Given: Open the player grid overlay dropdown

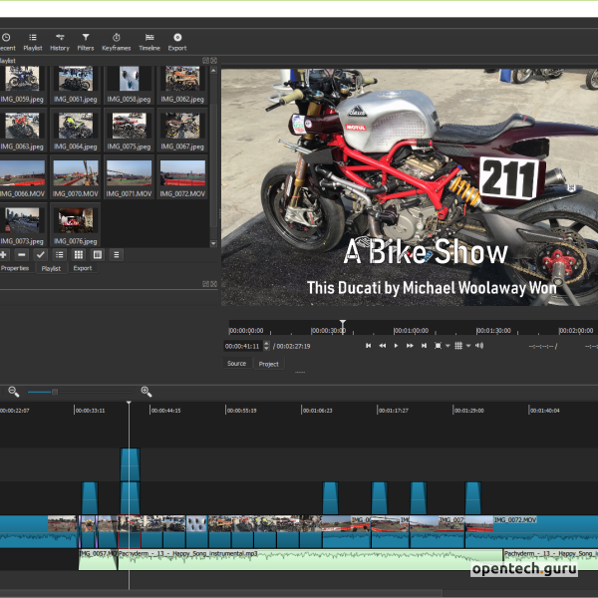Looking at the screenshot, I should pyautogui.click(x=468, y=346).
